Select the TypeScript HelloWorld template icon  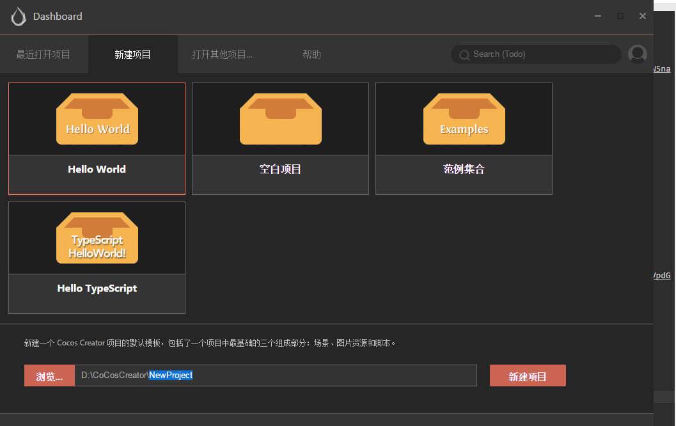97,237
